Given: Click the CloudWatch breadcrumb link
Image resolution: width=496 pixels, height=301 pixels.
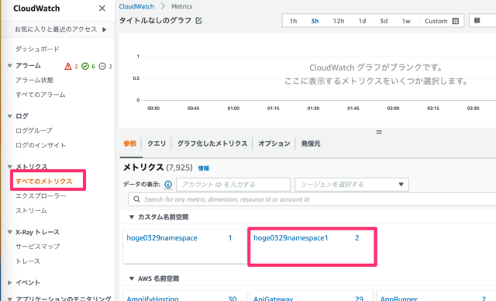Looking at the screenshot, I should [x=136, y=6].
